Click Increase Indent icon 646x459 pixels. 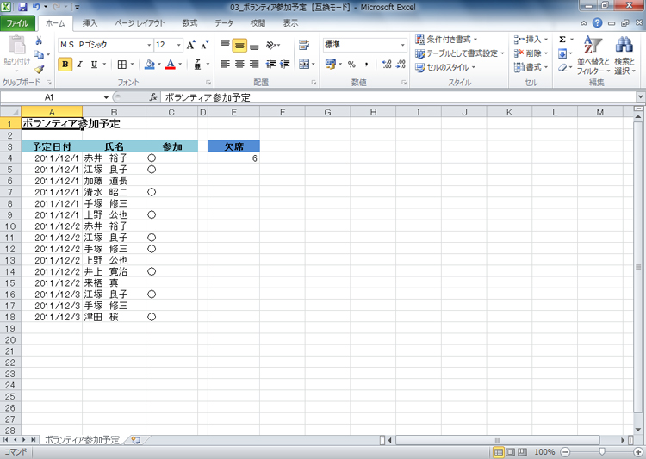[x=285, y=65]
